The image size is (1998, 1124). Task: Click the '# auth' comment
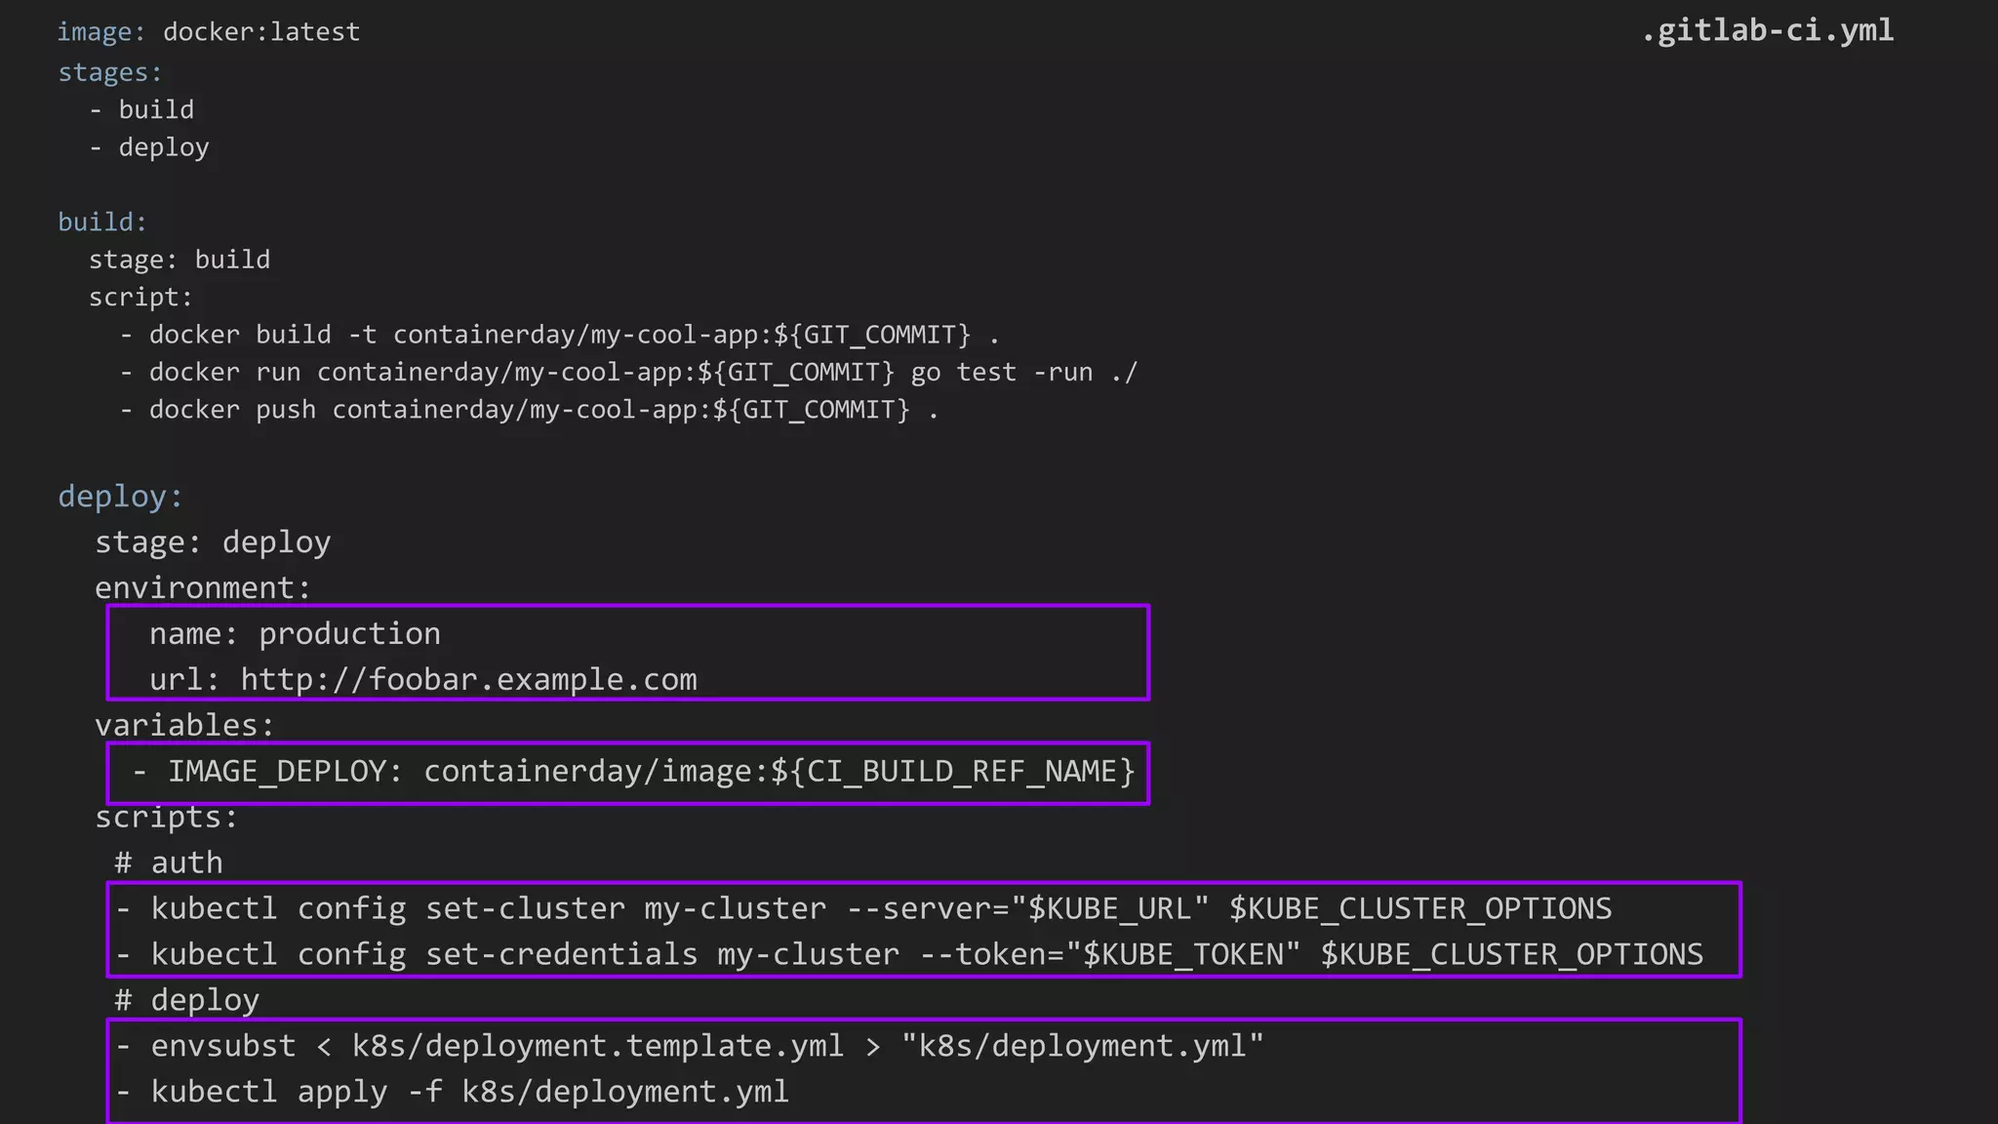(169, 863)
